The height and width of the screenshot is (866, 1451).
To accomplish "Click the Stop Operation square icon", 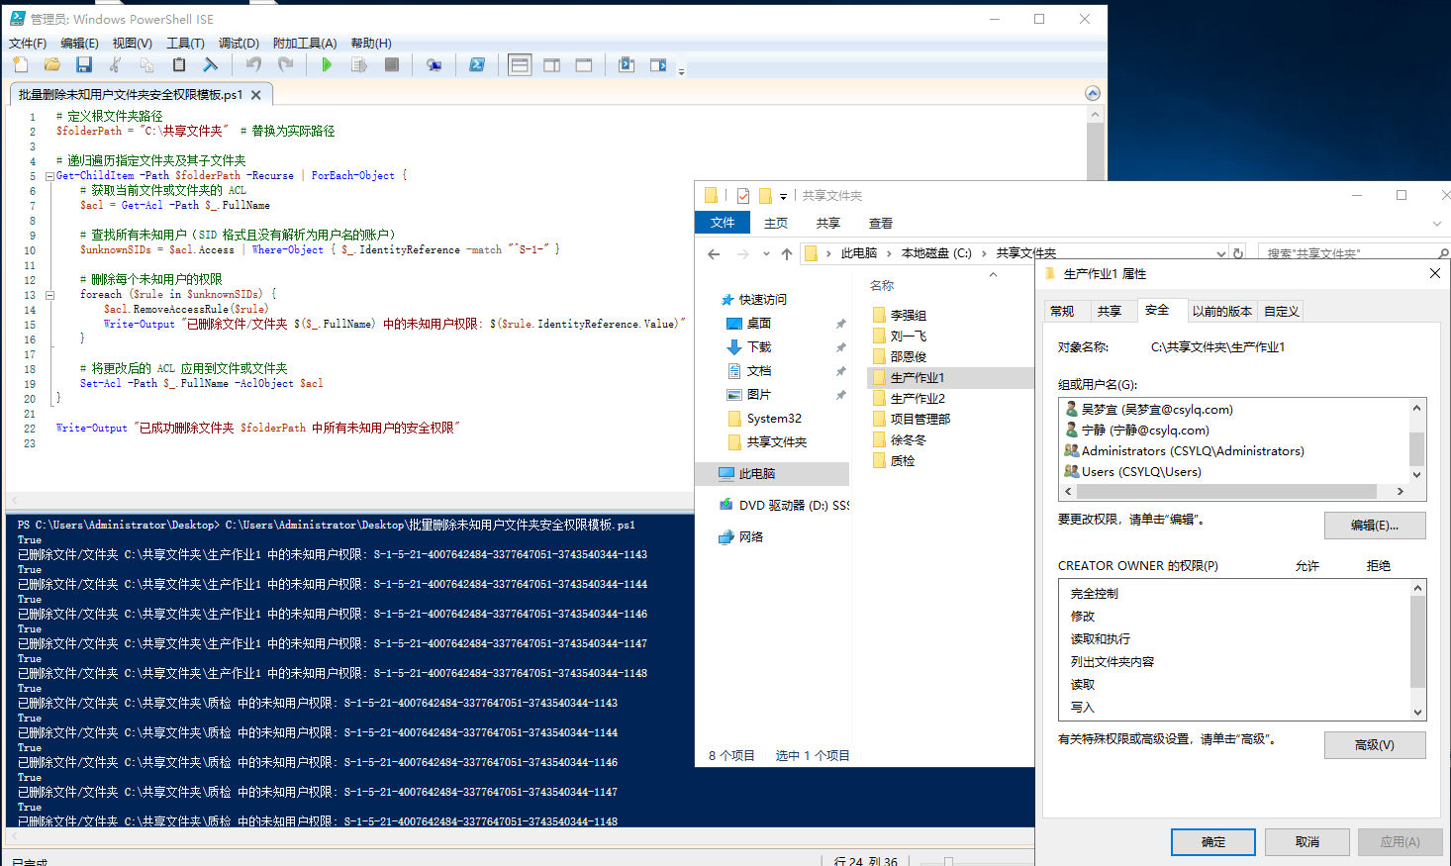I will (x=392, y=64).
